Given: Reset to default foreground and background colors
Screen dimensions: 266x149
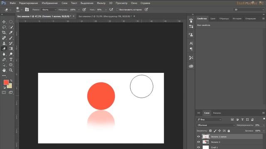Looking at the screenshot, I should tap(4, 87).
